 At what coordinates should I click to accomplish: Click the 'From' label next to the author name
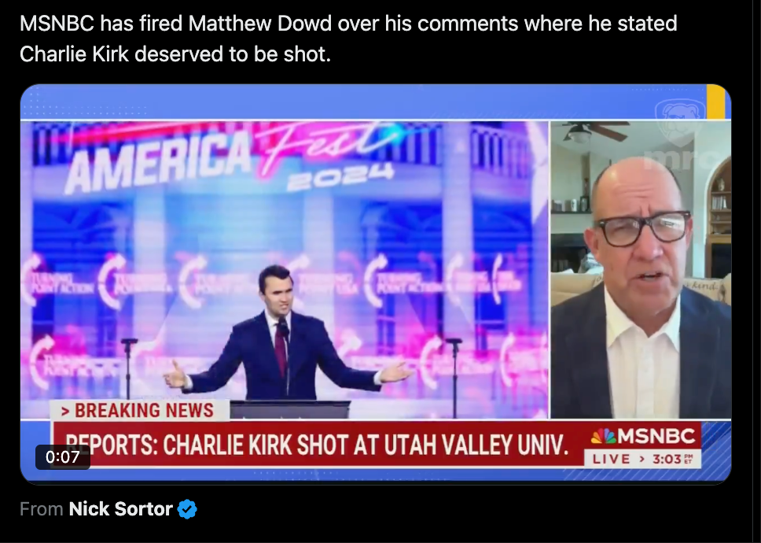pos(41,509)
